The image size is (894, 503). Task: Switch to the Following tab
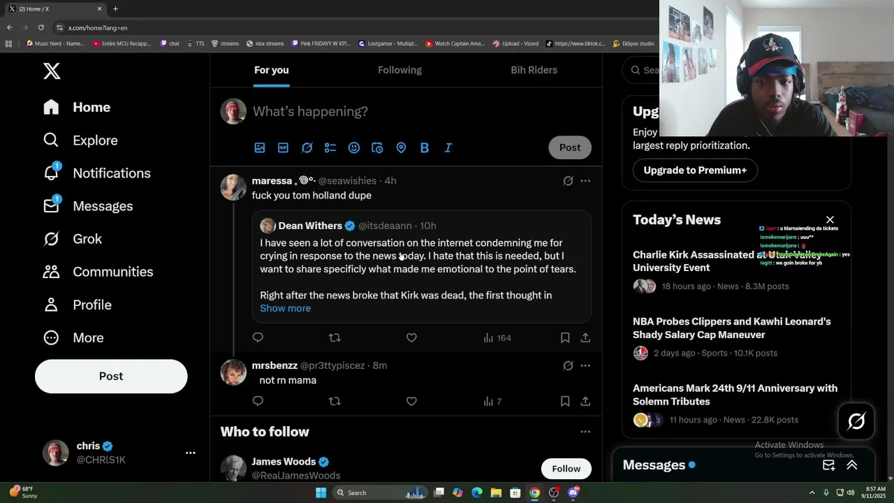(400, 70)
